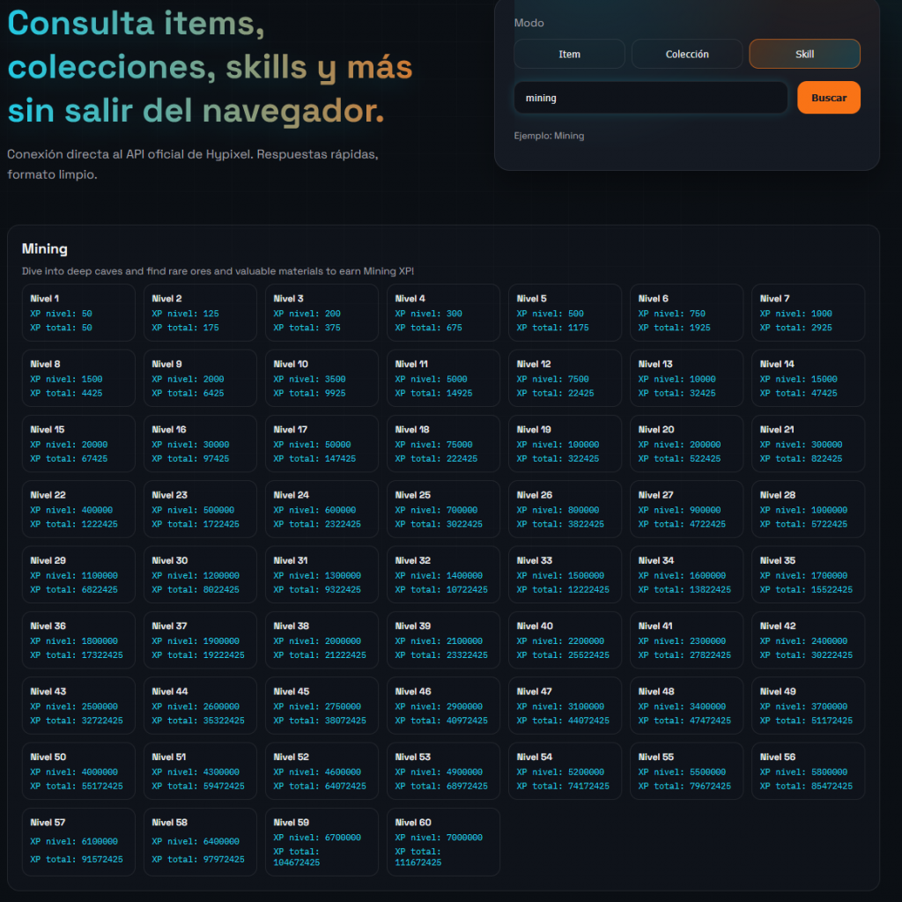Click the Nivel 56 level card
Image resolution: width=902 pixels, height=902 pixels.
coord(808,771)
